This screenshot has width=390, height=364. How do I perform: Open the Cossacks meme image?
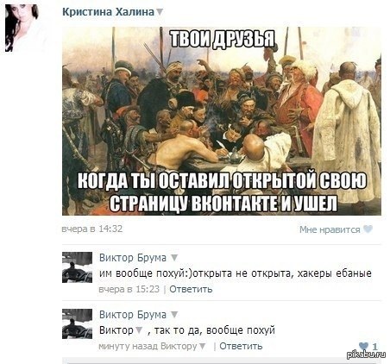pos(222,121)
